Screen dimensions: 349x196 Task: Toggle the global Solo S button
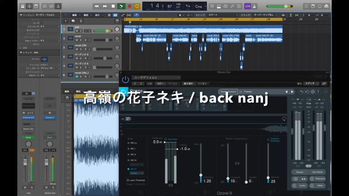[x=81, y=21]
